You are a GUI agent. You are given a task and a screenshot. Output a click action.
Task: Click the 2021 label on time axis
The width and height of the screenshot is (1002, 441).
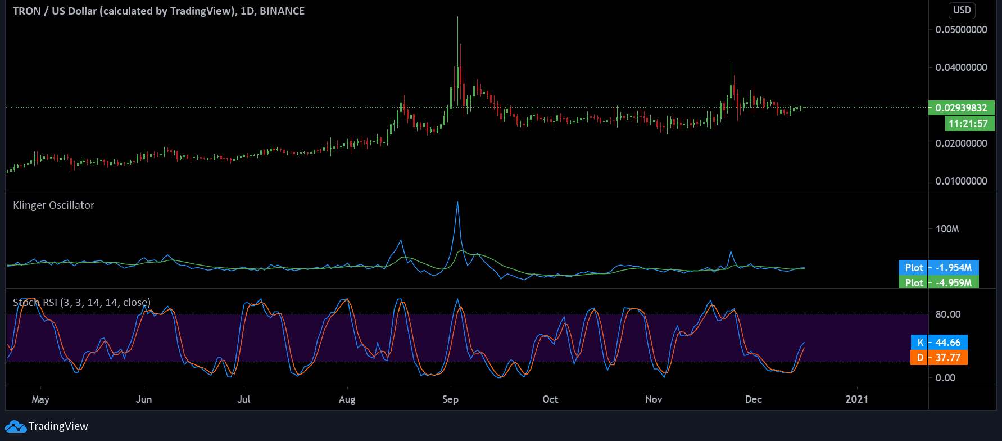pos(856,399)
